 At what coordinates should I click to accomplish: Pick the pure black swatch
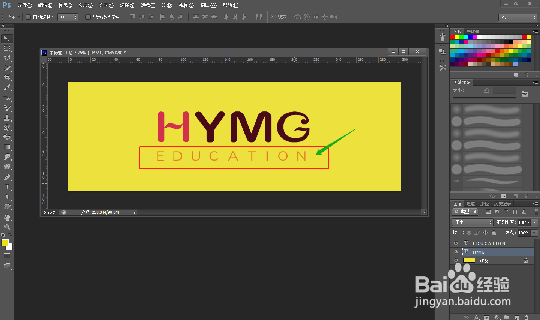click(511, 42)
